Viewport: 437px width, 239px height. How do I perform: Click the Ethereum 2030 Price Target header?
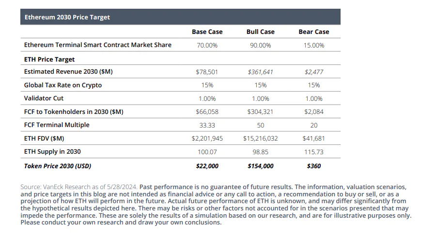click(x=67, y=17)
